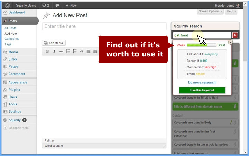249x156 pixels.
Task: Open Pages in sidebar
Action: (x=13, y=66)
